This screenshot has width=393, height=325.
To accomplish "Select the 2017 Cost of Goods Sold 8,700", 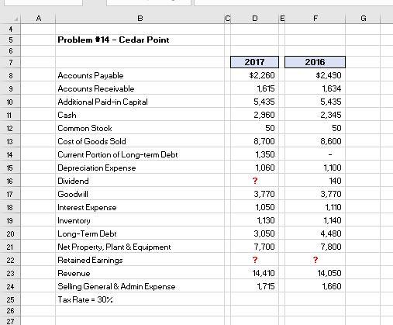I will 254,141.
